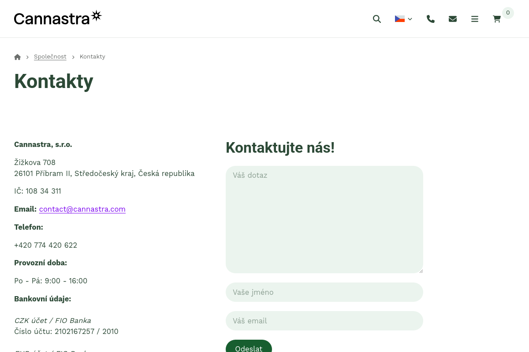
Task: Select Kontakty in the breadcrumb trail
Action: [x=92, y=56]
